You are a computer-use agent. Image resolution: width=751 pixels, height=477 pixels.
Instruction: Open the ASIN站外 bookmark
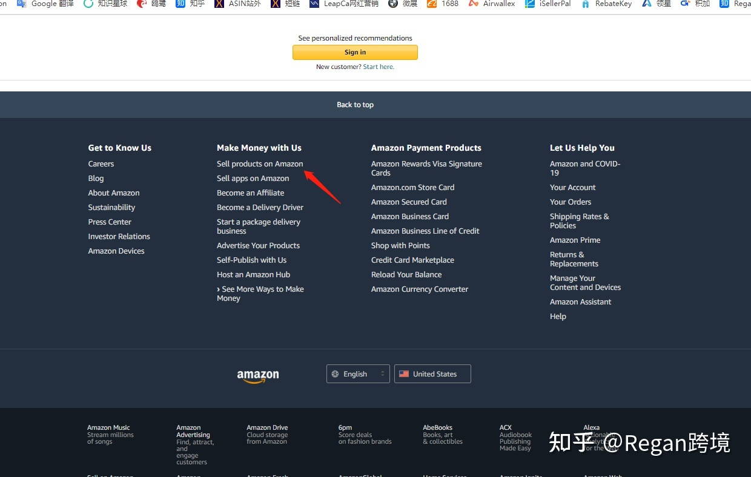(237, 4)
